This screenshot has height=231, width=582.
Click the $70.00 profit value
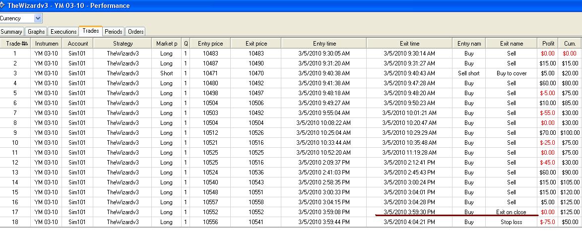[x=548, y=133]
